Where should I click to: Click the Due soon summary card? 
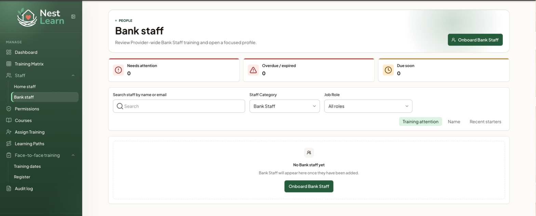[444, 70]
